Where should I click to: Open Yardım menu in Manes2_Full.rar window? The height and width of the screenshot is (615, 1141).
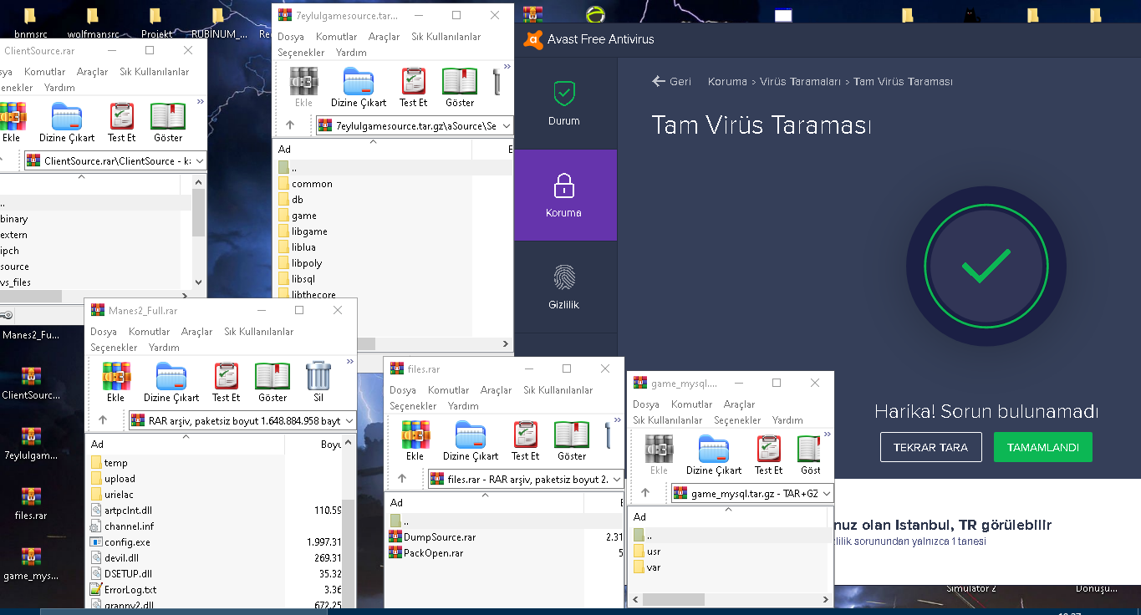point(164,348)
